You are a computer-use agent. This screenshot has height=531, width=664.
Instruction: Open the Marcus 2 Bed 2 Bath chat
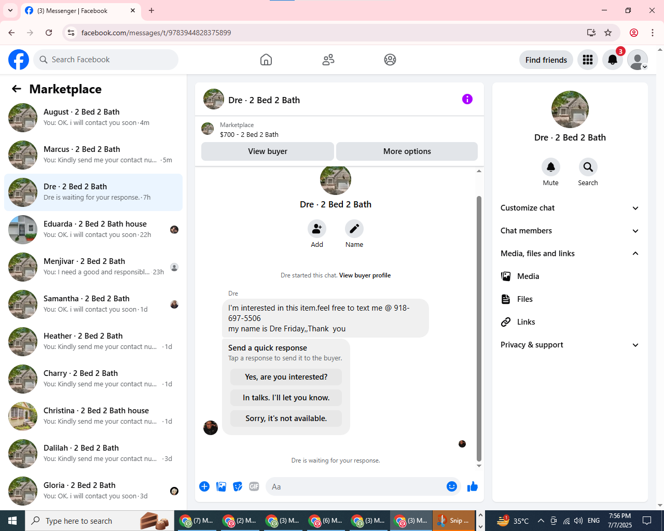(93, 155)
